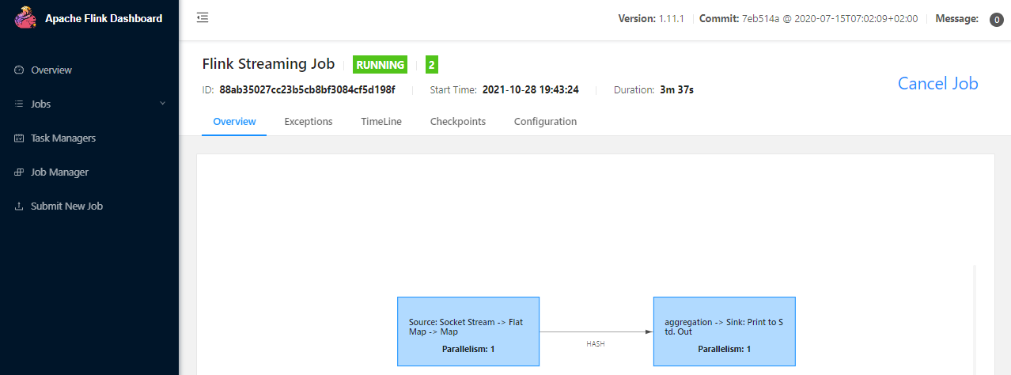The width and height of the screenshot is (1011, 375).
Task: Click the duration value 3m 37s
Action: click(x=676, y=89)
